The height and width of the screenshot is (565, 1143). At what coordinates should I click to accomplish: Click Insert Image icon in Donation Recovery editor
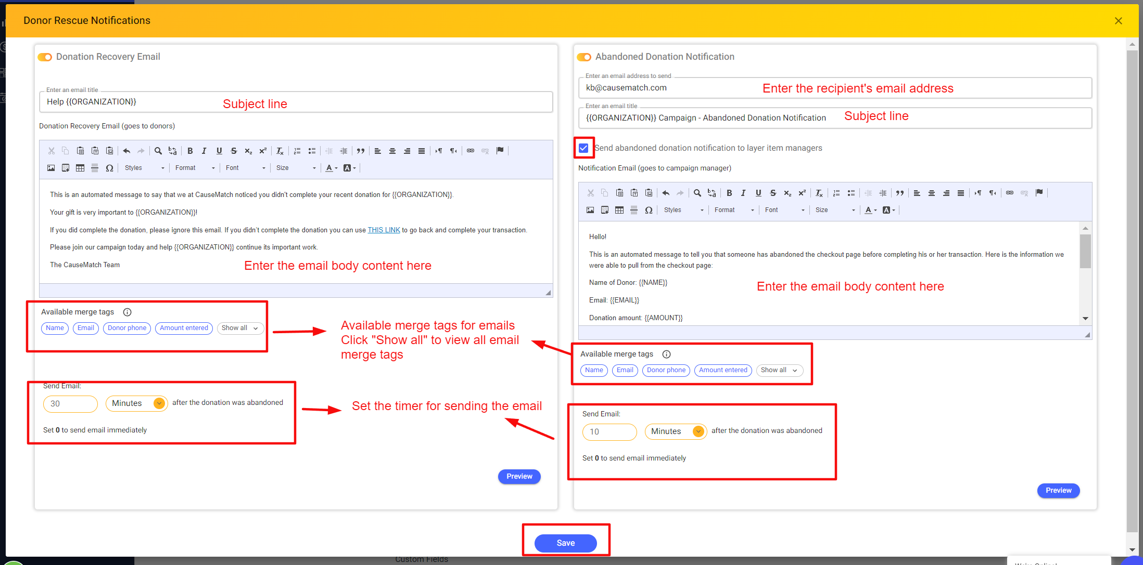51,168
